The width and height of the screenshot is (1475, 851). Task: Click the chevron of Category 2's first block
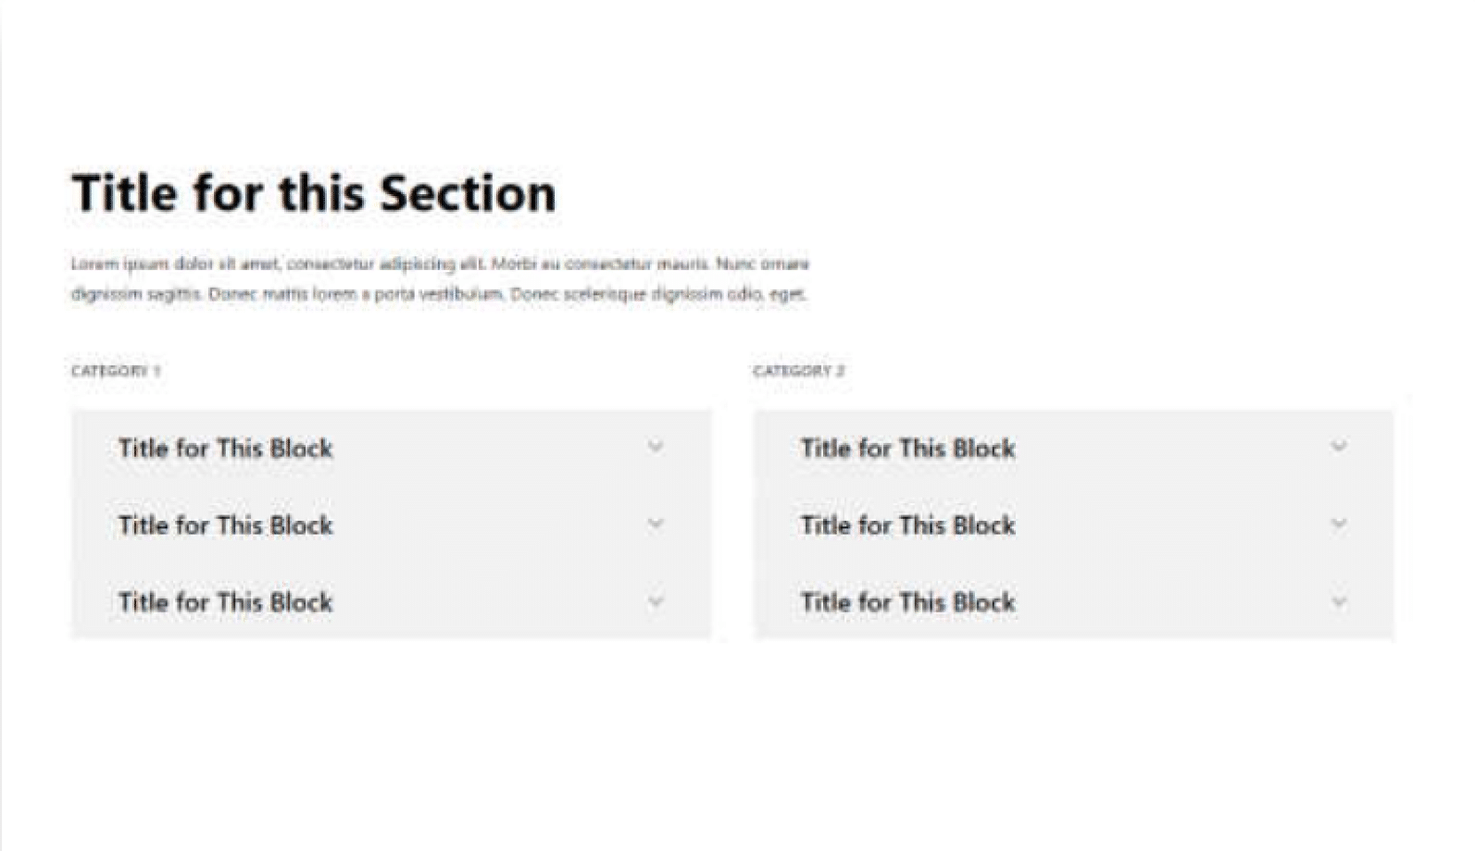pos(1339,448)
